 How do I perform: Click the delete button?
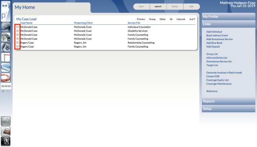tap(175, 6)
